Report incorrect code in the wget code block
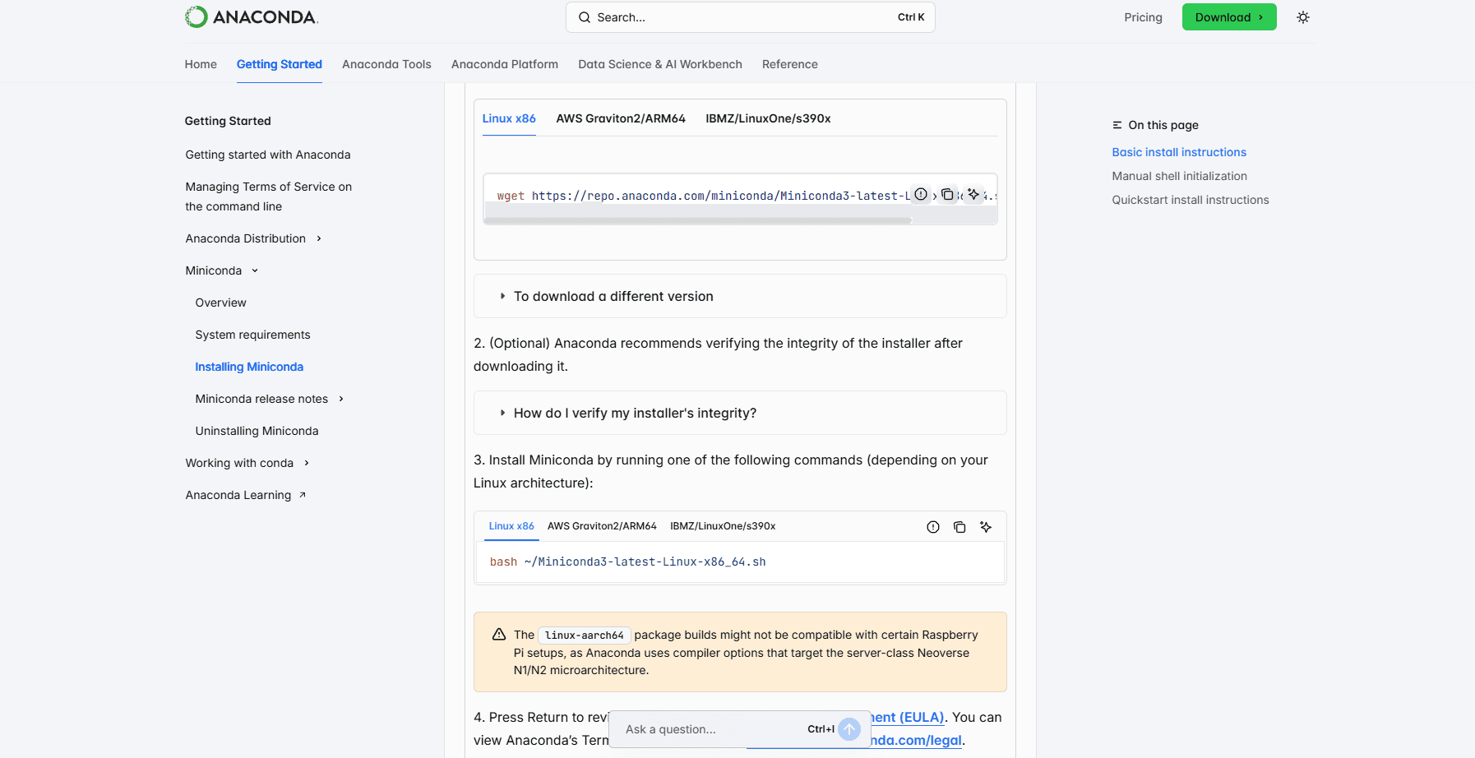Viewport: 1475px width, 758px height. click(921, 194)
